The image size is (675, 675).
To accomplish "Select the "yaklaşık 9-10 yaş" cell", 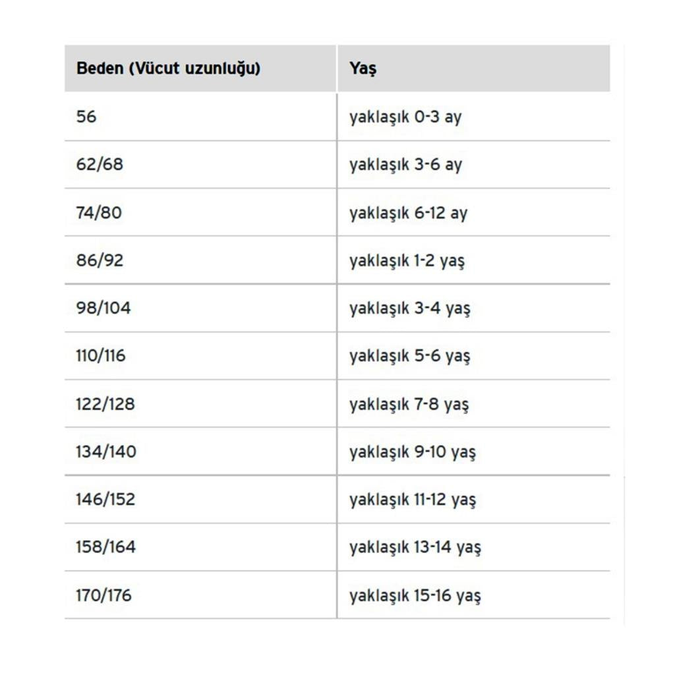I will (x=412, y=452).
